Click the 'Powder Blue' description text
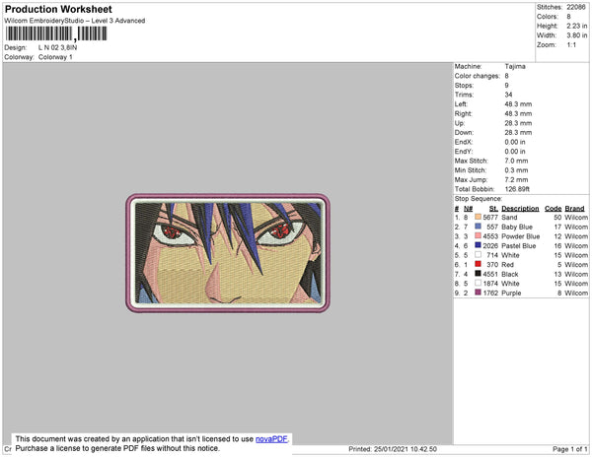Viewport: 592px width, 457px height. 520,236
